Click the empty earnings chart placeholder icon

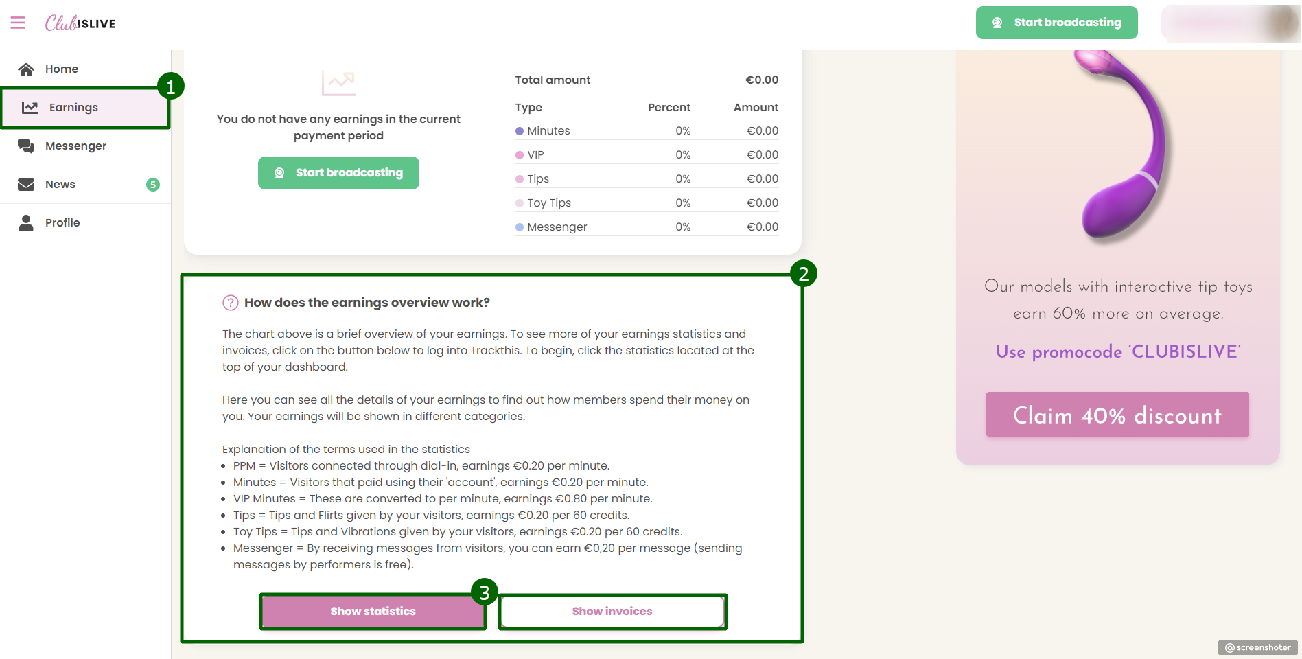(x=338, y=84)
